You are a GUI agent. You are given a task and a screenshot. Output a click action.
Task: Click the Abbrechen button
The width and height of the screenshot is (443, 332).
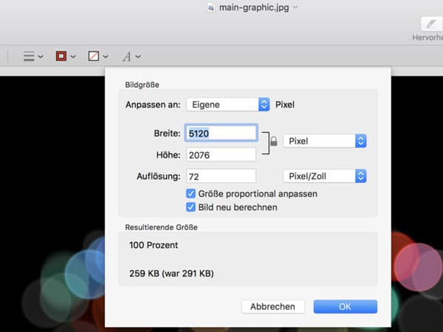(x=273, y=307)
